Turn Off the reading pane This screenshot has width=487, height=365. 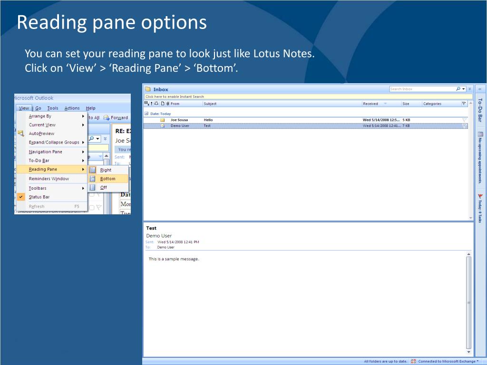tap(108, 187)
